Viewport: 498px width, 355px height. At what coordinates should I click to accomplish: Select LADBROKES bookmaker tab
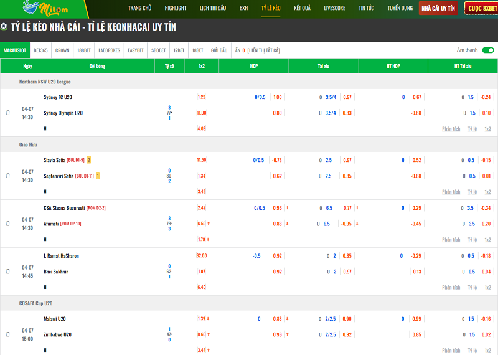[110, 50]
